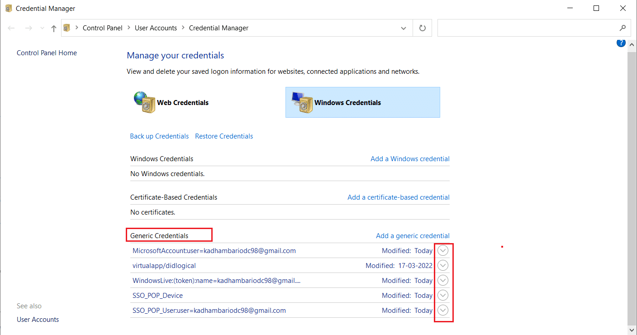
Task: Click the Refresh icon beside address bar
Action: coord(423,28)
